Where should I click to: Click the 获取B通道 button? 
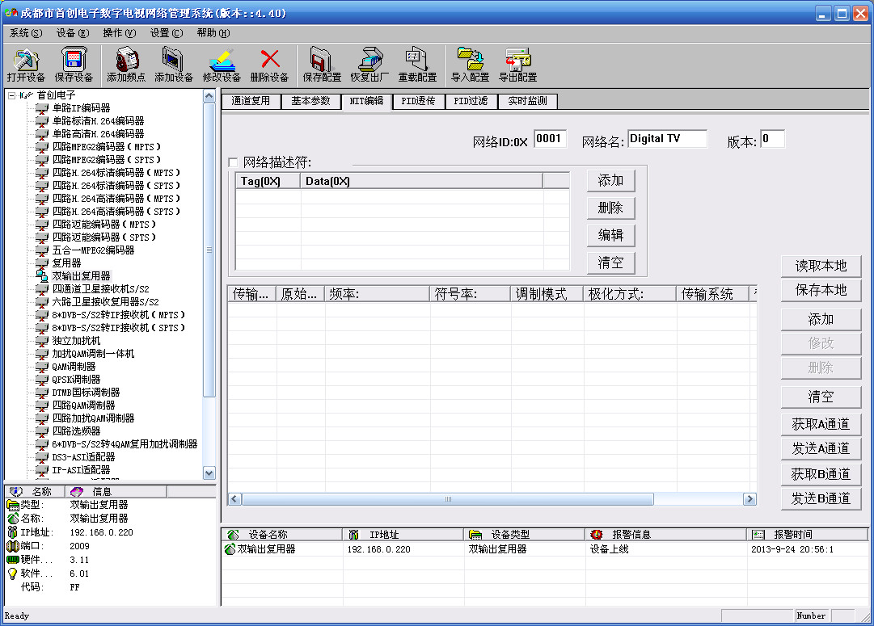[821, 474]
